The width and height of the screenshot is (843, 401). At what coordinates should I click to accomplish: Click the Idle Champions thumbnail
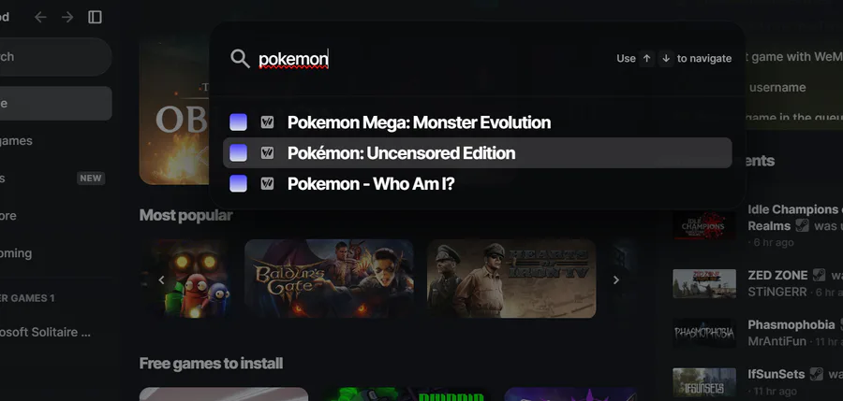tap(704, 225)
